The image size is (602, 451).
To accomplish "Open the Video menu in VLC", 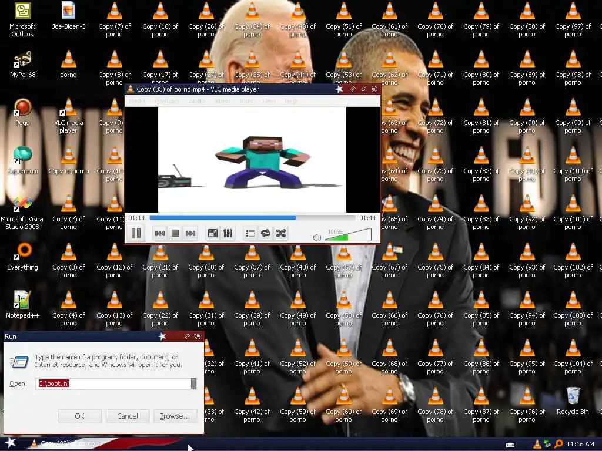I will 222,101.
